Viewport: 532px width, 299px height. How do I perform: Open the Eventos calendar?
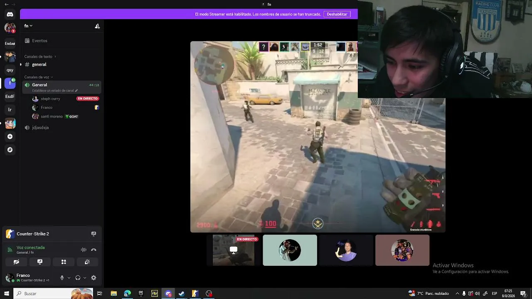pos(62,41)
